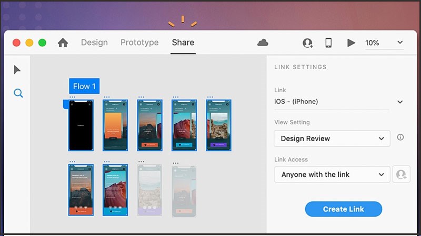Select the Flow 1 label
The width and height of the screenshot is (421, 236).
pos(84,86)
